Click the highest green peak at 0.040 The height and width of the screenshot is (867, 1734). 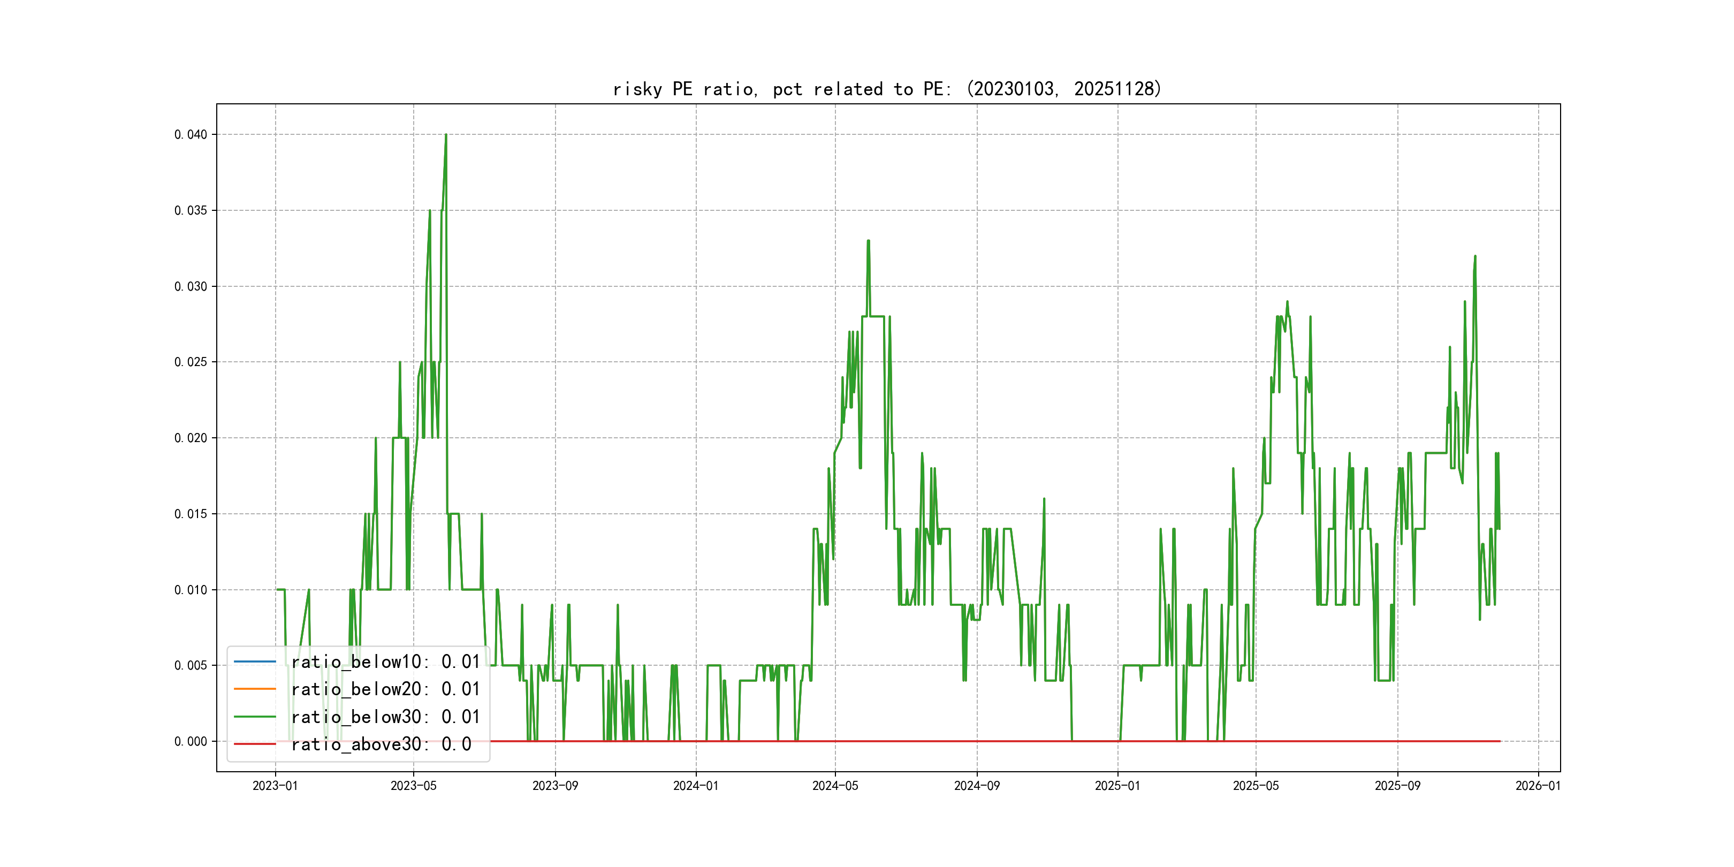click(446, 135)
